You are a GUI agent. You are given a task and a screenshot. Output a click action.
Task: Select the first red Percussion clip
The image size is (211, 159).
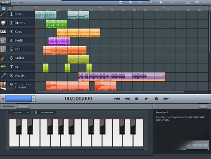[x=68, y=86]
